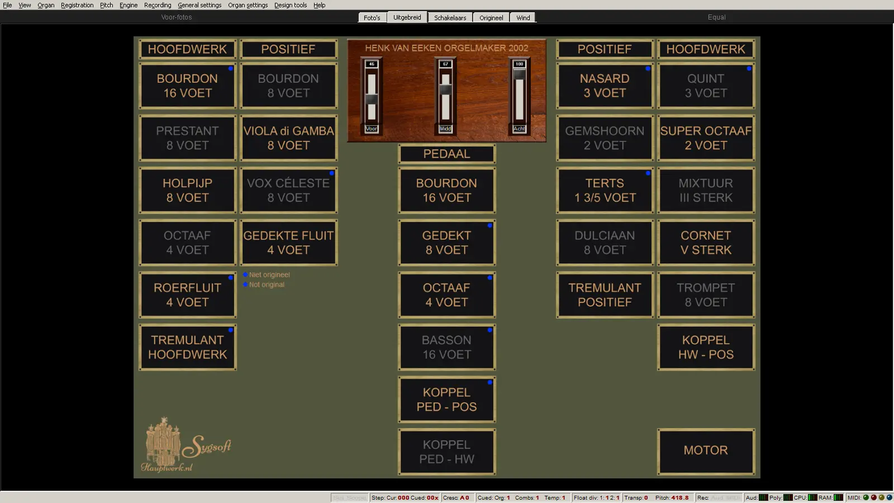
Task: Click the RAM meter in the status bar
Action: click(838, 497)
